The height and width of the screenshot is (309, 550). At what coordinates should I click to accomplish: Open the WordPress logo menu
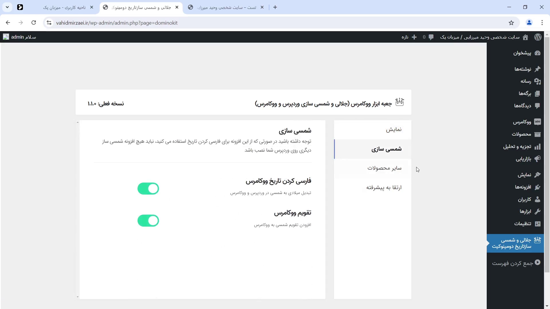click(x=538, y=37)
